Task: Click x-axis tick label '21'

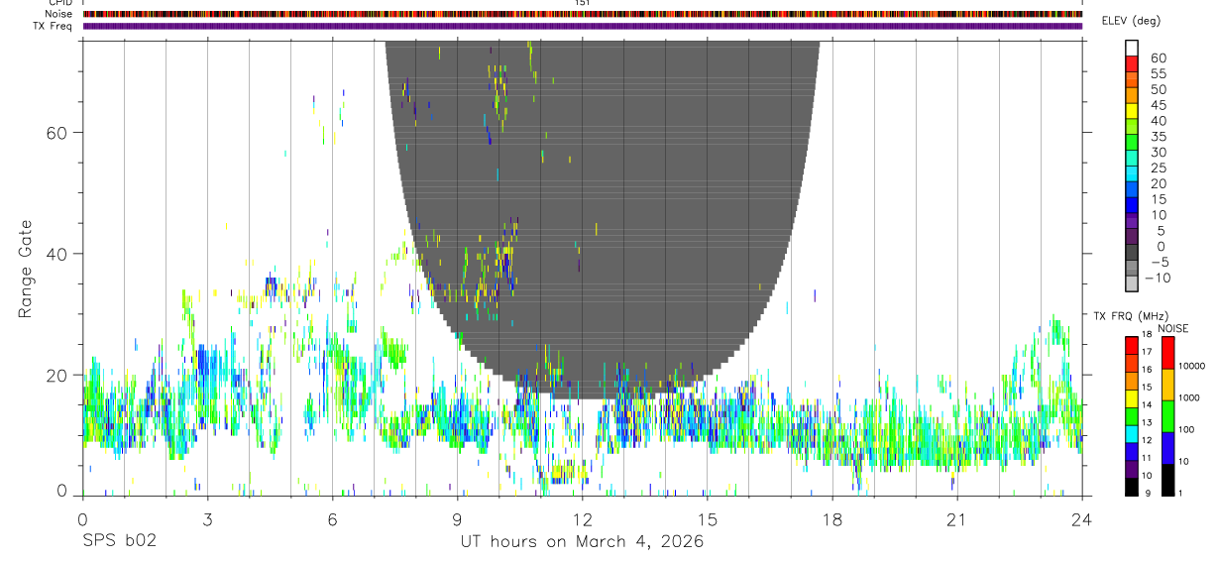Action: [956, 519]
